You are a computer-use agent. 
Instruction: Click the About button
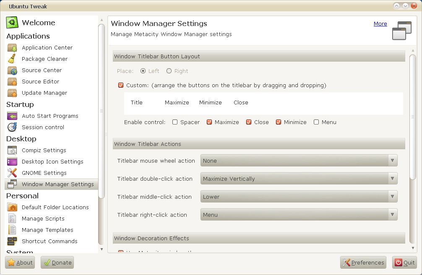(20, 262)
